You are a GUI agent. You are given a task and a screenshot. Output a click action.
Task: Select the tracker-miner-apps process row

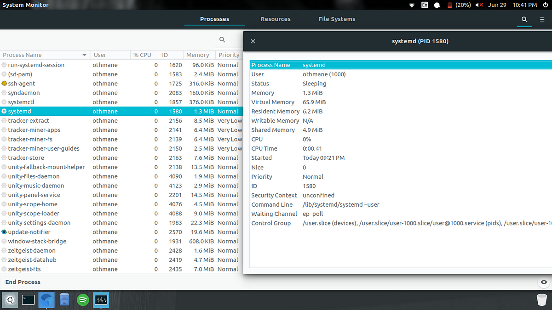point(121,130)
